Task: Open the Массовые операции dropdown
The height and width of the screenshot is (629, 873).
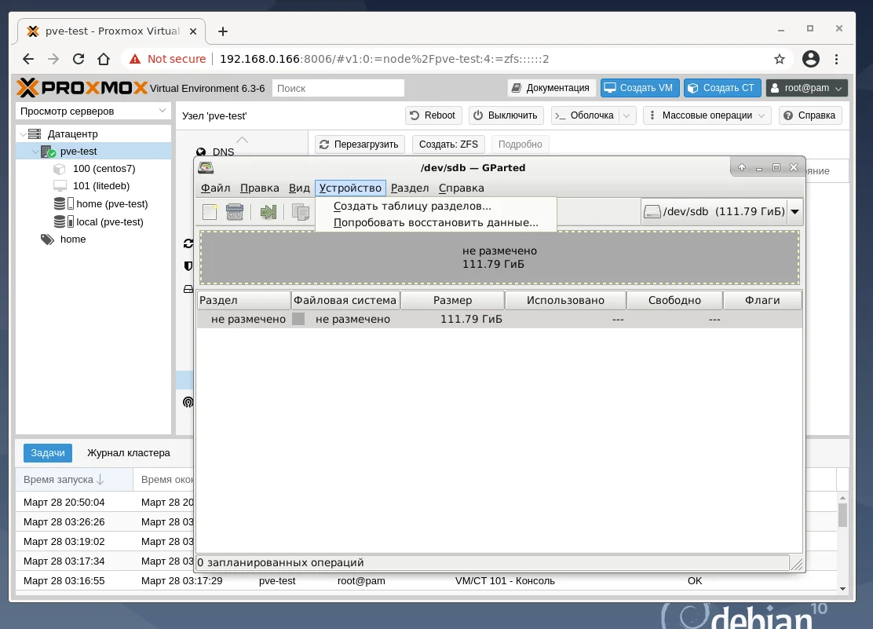Action: [x=707, y=115]
